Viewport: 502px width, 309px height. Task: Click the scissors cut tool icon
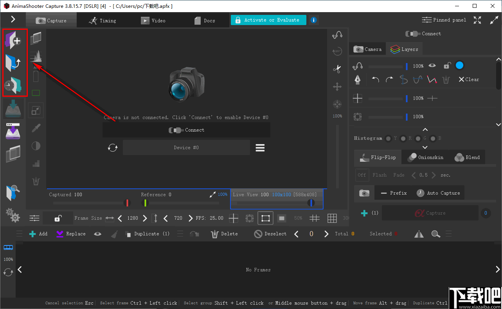[x=337, y=69]
